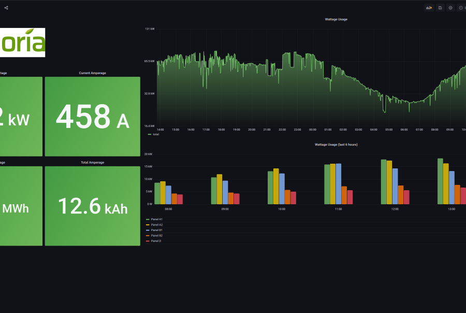
Task: Open the time range picker clock
Action: pyautogui.click(x=461, y=8)
